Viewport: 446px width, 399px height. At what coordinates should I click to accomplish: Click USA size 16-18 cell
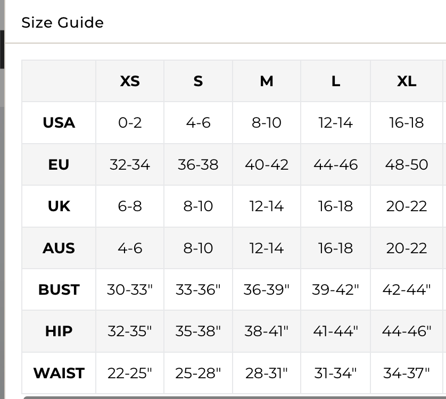pos(407,122)
